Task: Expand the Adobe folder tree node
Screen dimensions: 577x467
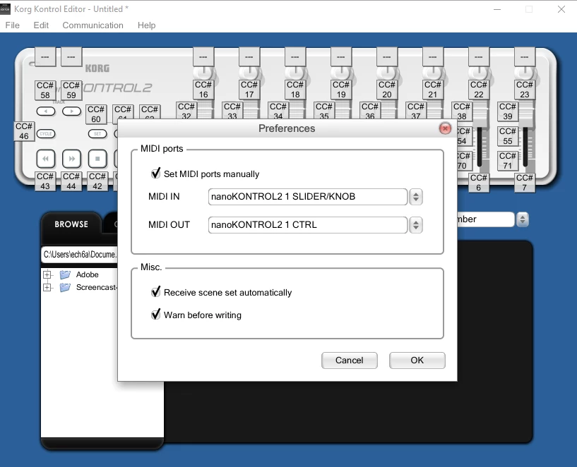Action: pos(47,274)
